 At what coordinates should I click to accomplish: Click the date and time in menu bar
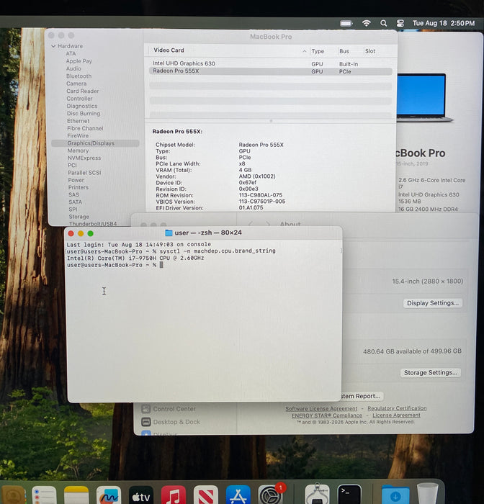pyautogui.click(x=444, y=23)
